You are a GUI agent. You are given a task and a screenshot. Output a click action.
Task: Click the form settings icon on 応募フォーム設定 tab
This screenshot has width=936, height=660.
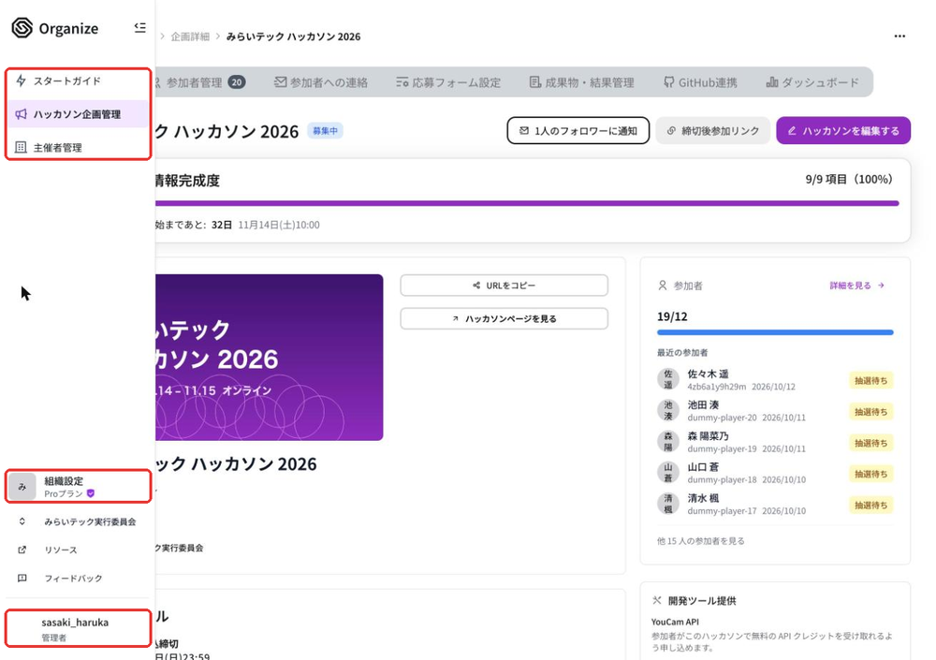[x=402, y=81]
